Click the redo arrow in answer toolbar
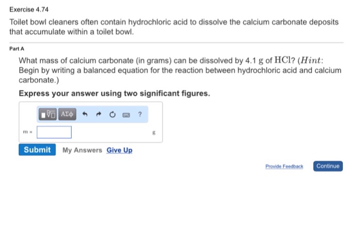Viewport: 351px width, 227px height. point(98,115)
